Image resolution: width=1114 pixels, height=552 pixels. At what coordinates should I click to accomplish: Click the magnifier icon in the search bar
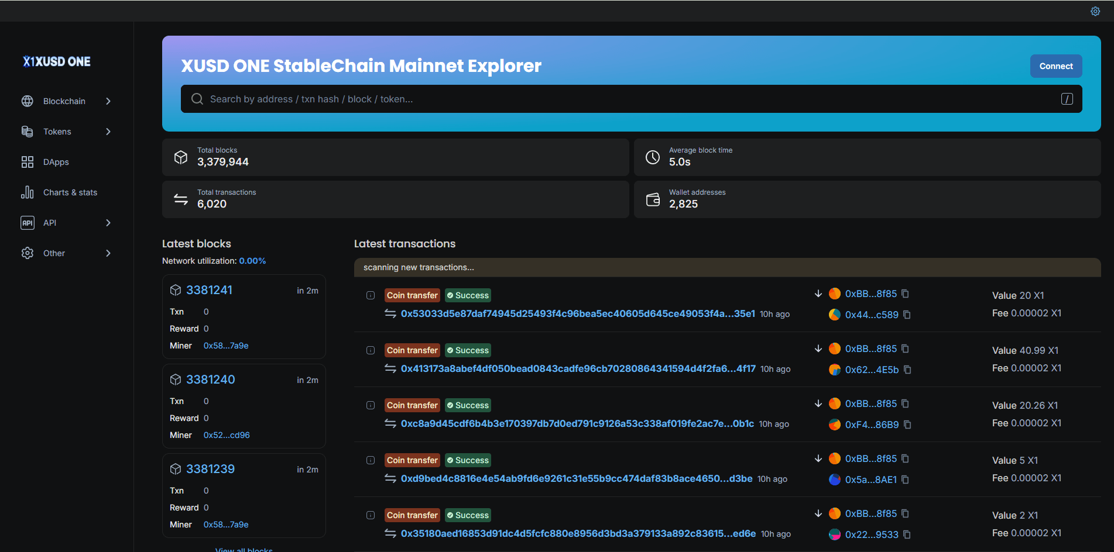(x=197, y=99)
